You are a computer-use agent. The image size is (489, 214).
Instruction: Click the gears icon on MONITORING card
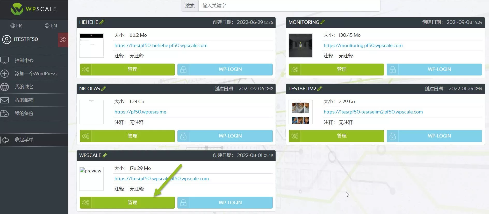point(295,70)
